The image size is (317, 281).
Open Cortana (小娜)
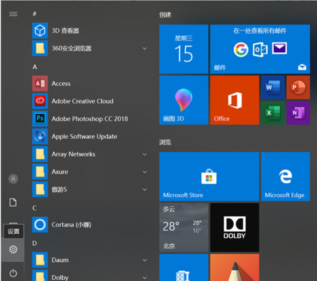click(x=71, y=225)
